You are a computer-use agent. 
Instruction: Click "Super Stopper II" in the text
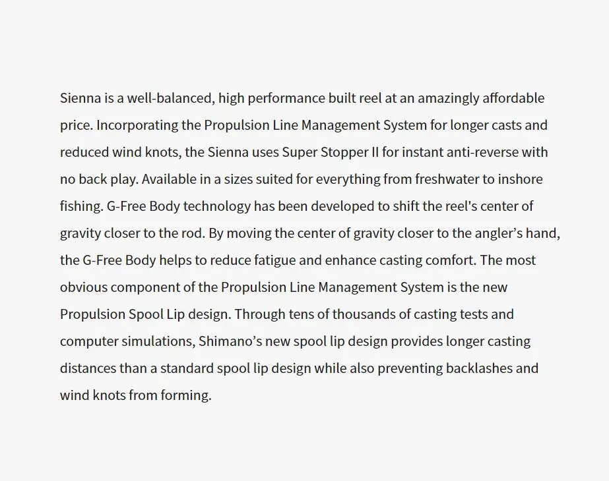330,152
